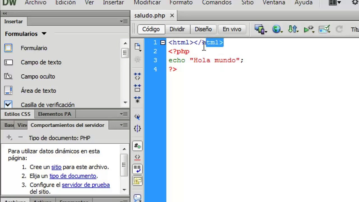The image size is (359, 202).
Task: Open the Open Documents list icon
Action: [x=137, y=47]
